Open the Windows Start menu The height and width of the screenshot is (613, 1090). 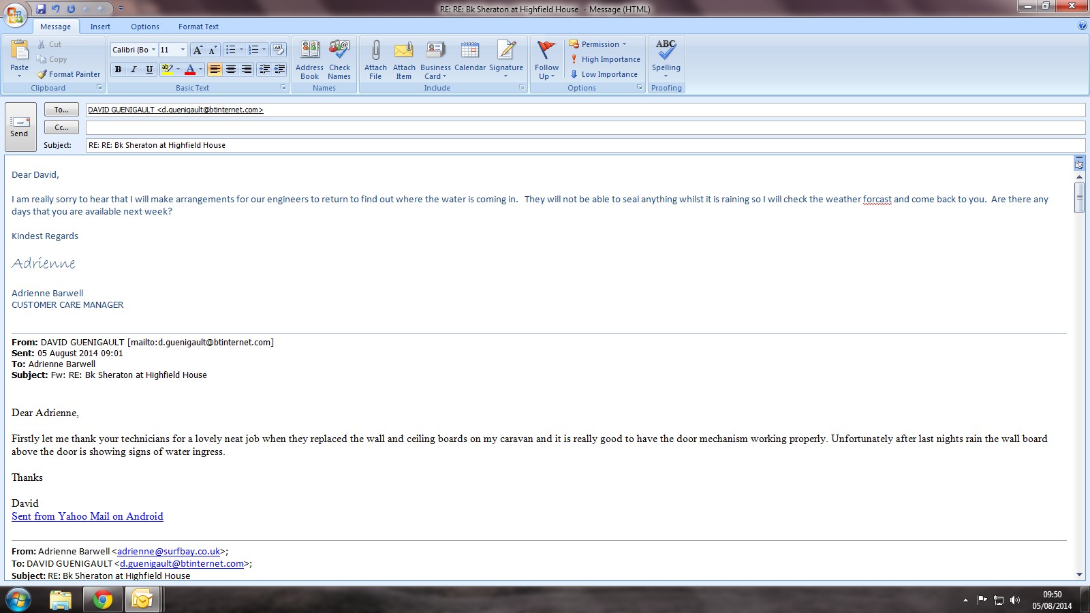click(18, 600)
